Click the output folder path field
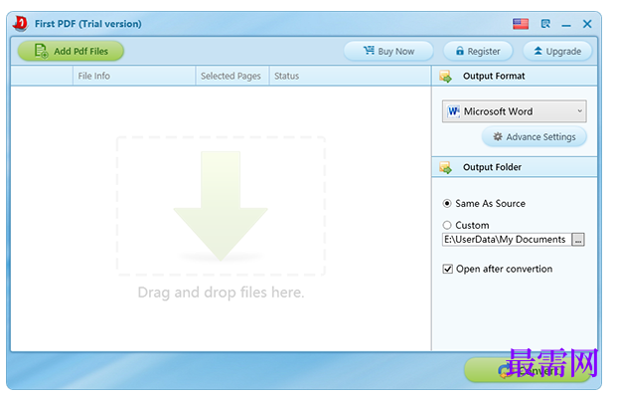Image resolution: width=617 pixels, height=394 pixels. pyautogui.click(x=507, y=240)
